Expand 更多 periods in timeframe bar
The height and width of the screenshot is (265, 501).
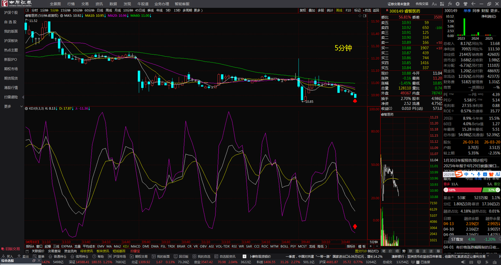point(198,10)
